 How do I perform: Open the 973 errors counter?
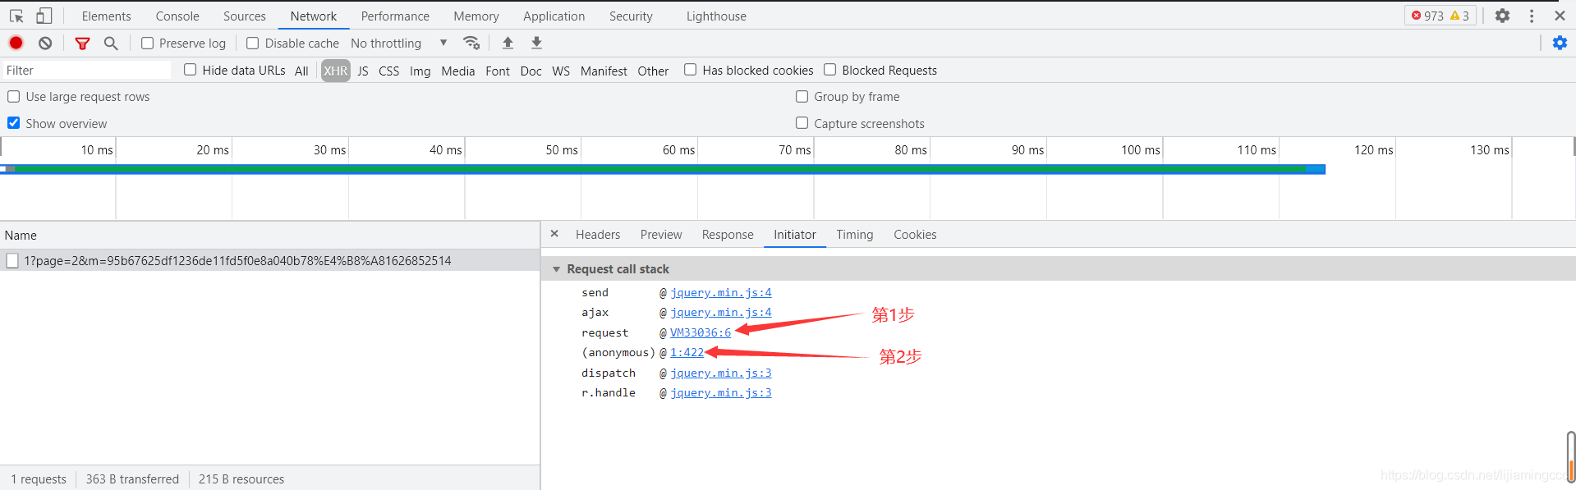click(1427, 16)
